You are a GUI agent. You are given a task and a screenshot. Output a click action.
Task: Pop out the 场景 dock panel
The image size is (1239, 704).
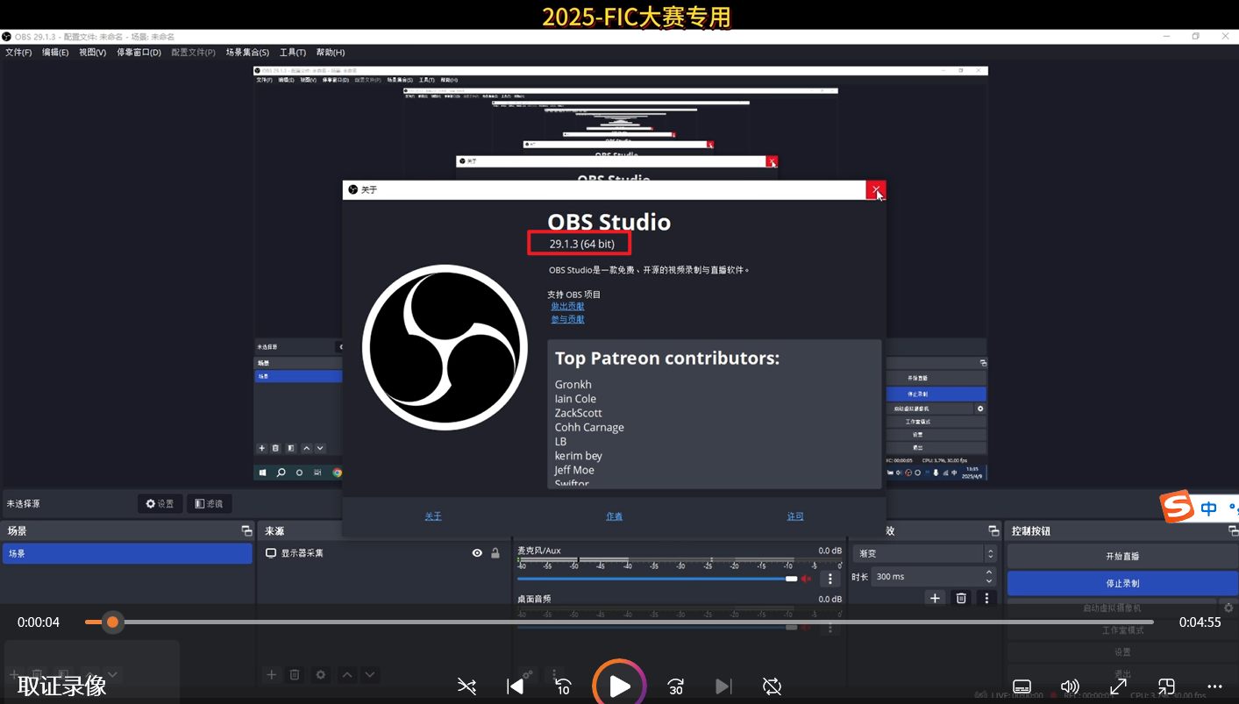click(246, 530)
